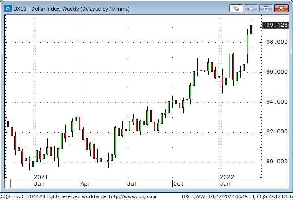Click the link chart button in title bar
Viewport: 293px width, 200px height.
236,8
